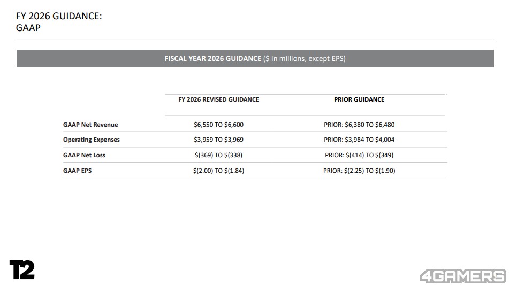Viewport: 509px width, 285px height.
Task: Select the Operating Expenses row label
Action: coord(92,140)
